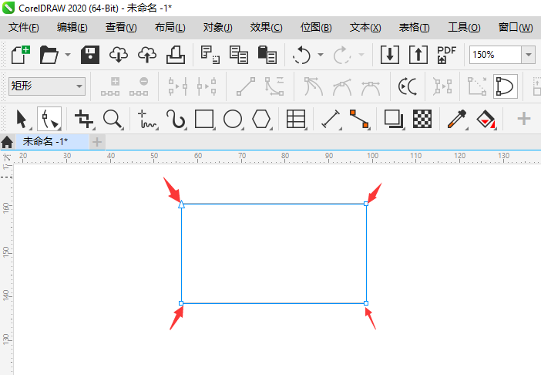Click the Import icon

390,55
